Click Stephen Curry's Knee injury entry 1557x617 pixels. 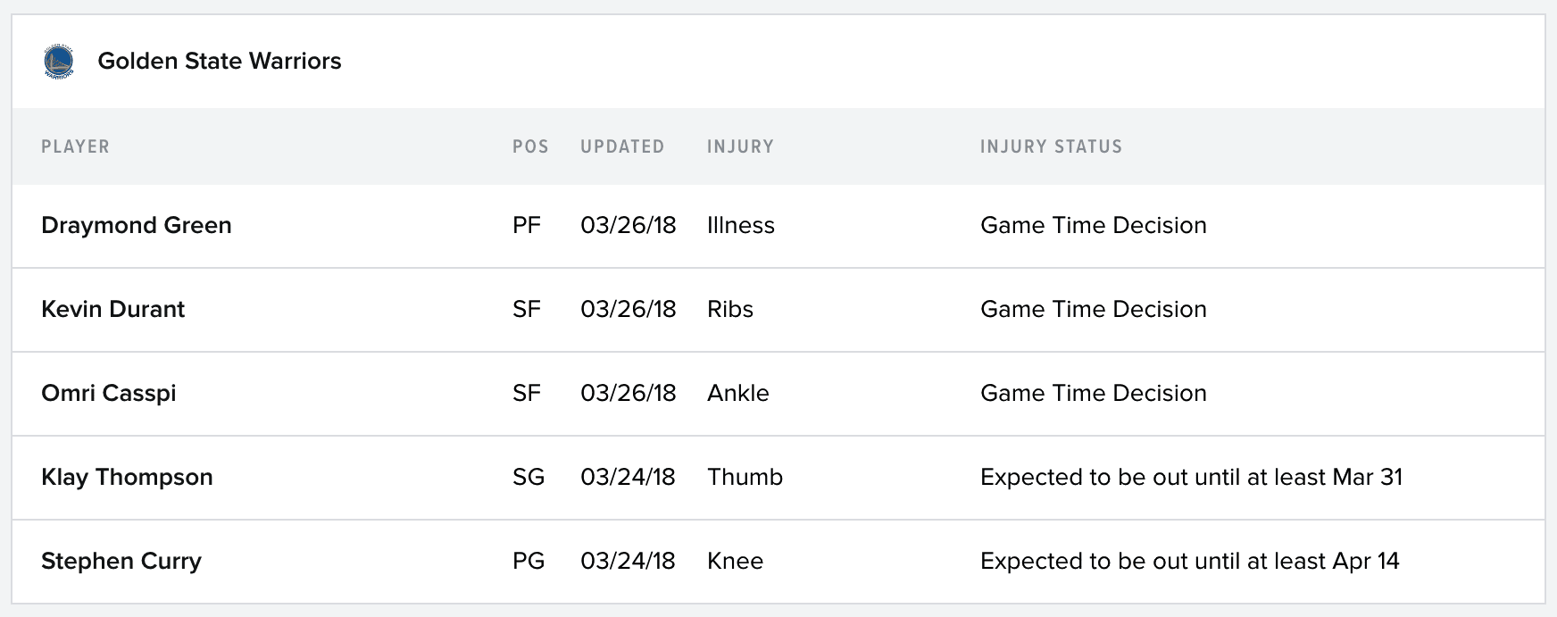coord(736,561)
